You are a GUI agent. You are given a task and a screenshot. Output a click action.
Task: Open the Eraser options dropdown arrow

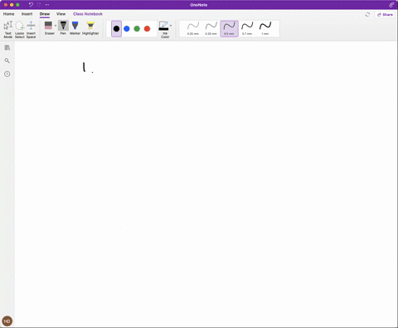coord(56,26)
